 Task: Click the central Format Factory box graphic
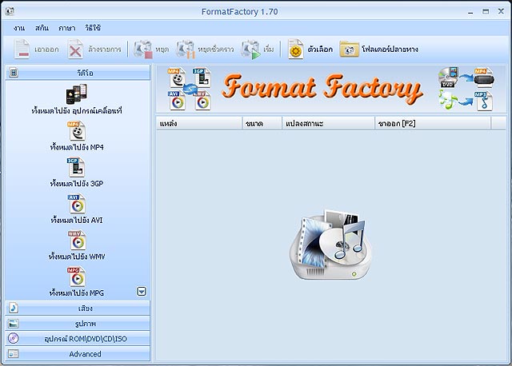click(x=330, y=245)
